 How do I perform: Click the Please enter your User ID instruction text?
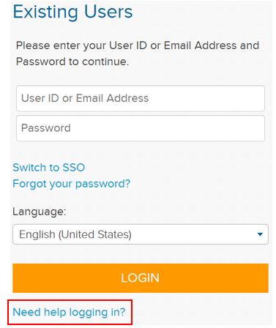138,53
